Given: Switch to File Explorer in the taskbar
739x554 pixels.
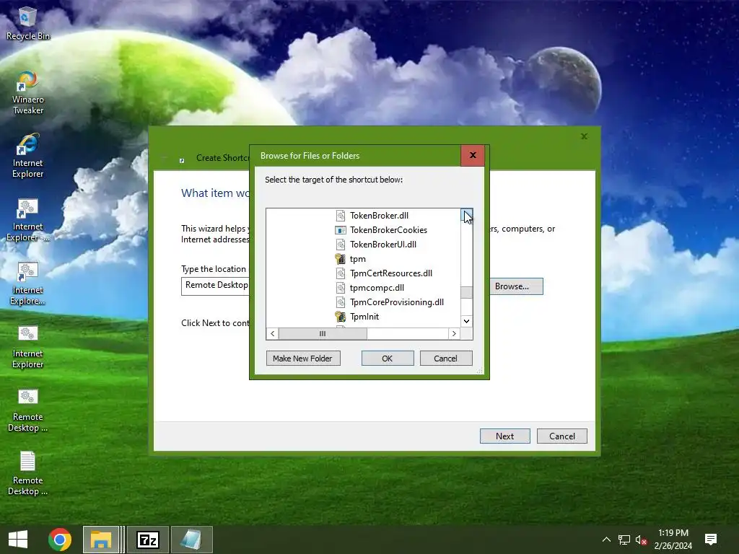Looking at the screenshot, I should (101, 540).
